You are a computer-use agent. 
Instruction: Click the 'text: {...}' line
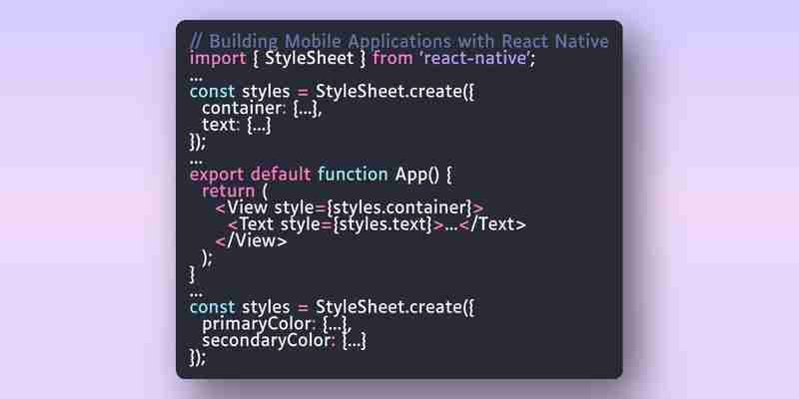pos(237,126)
